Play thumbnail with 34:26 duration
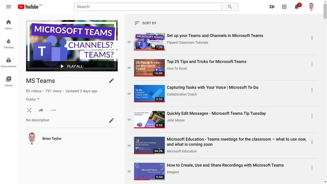This screenshot has height=184, width=327. 149,145
